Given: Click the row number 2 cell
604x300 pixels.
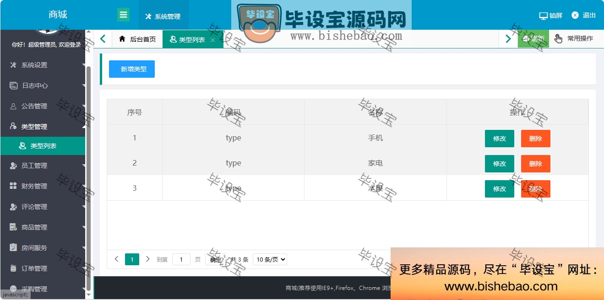Looking at the screenshot, I should point(135,163).
